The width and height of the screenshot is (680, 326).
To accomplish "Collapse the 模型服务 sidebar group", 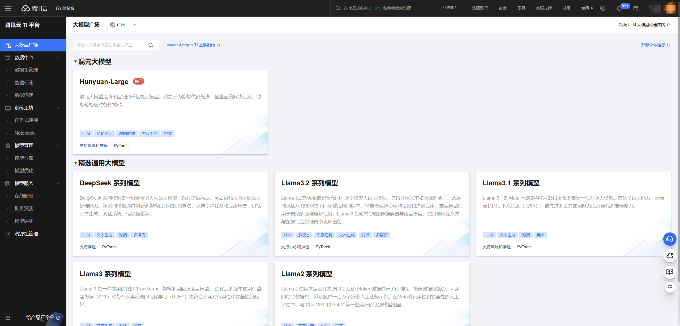I will pyautogui.click(x=58, y=183).
